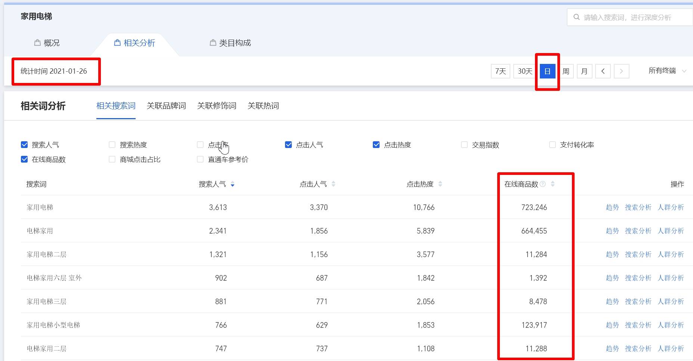Tick the 直通车参考价 checkbox
This screenshot has height=361, width=693.
pos(200,160)
